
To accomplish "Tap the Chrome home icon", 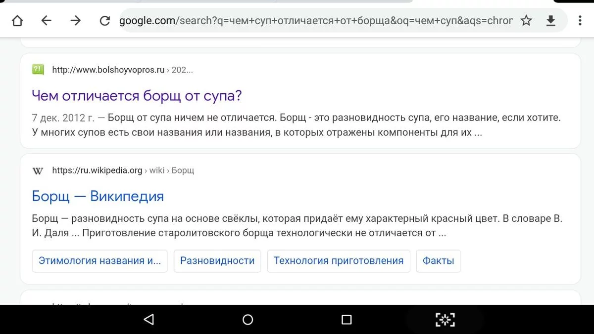I will coord(17,20).
